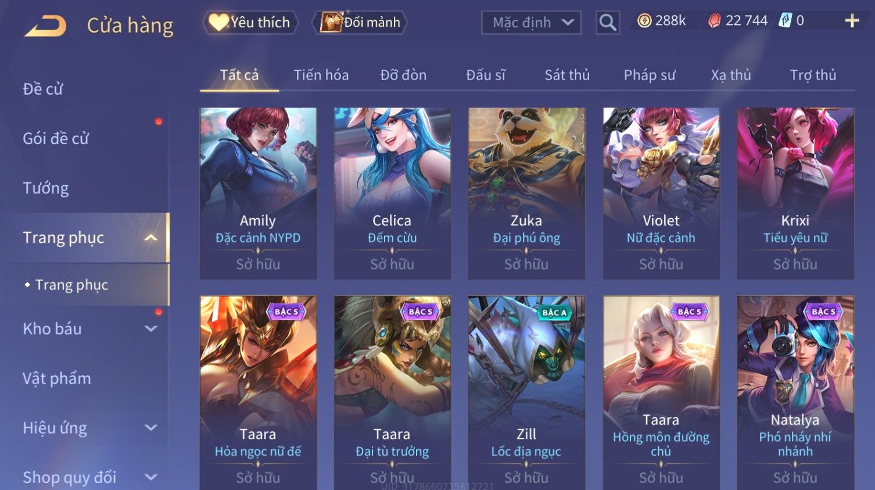Click the gold coin balance icon
This screenshot has width=875, height=490.
click(644, 21)
